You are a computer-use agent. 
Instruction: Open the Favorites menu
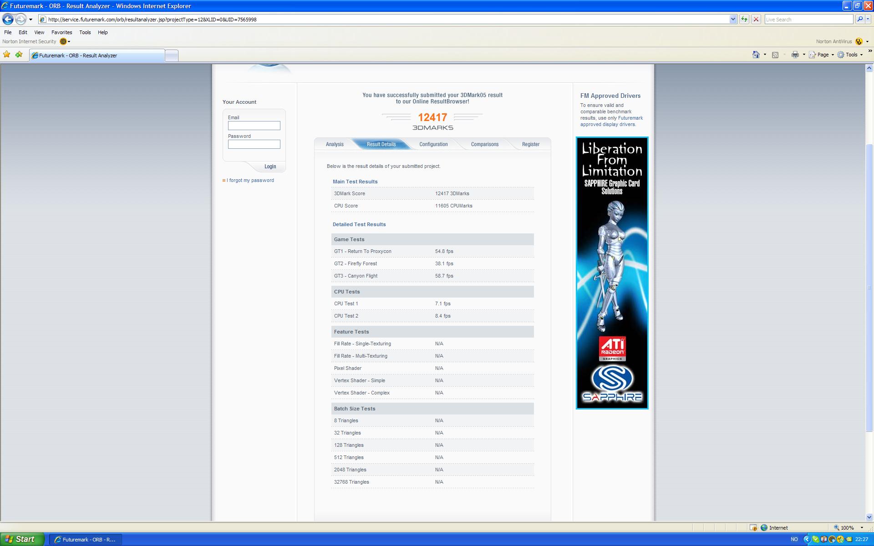coord(61,32)
